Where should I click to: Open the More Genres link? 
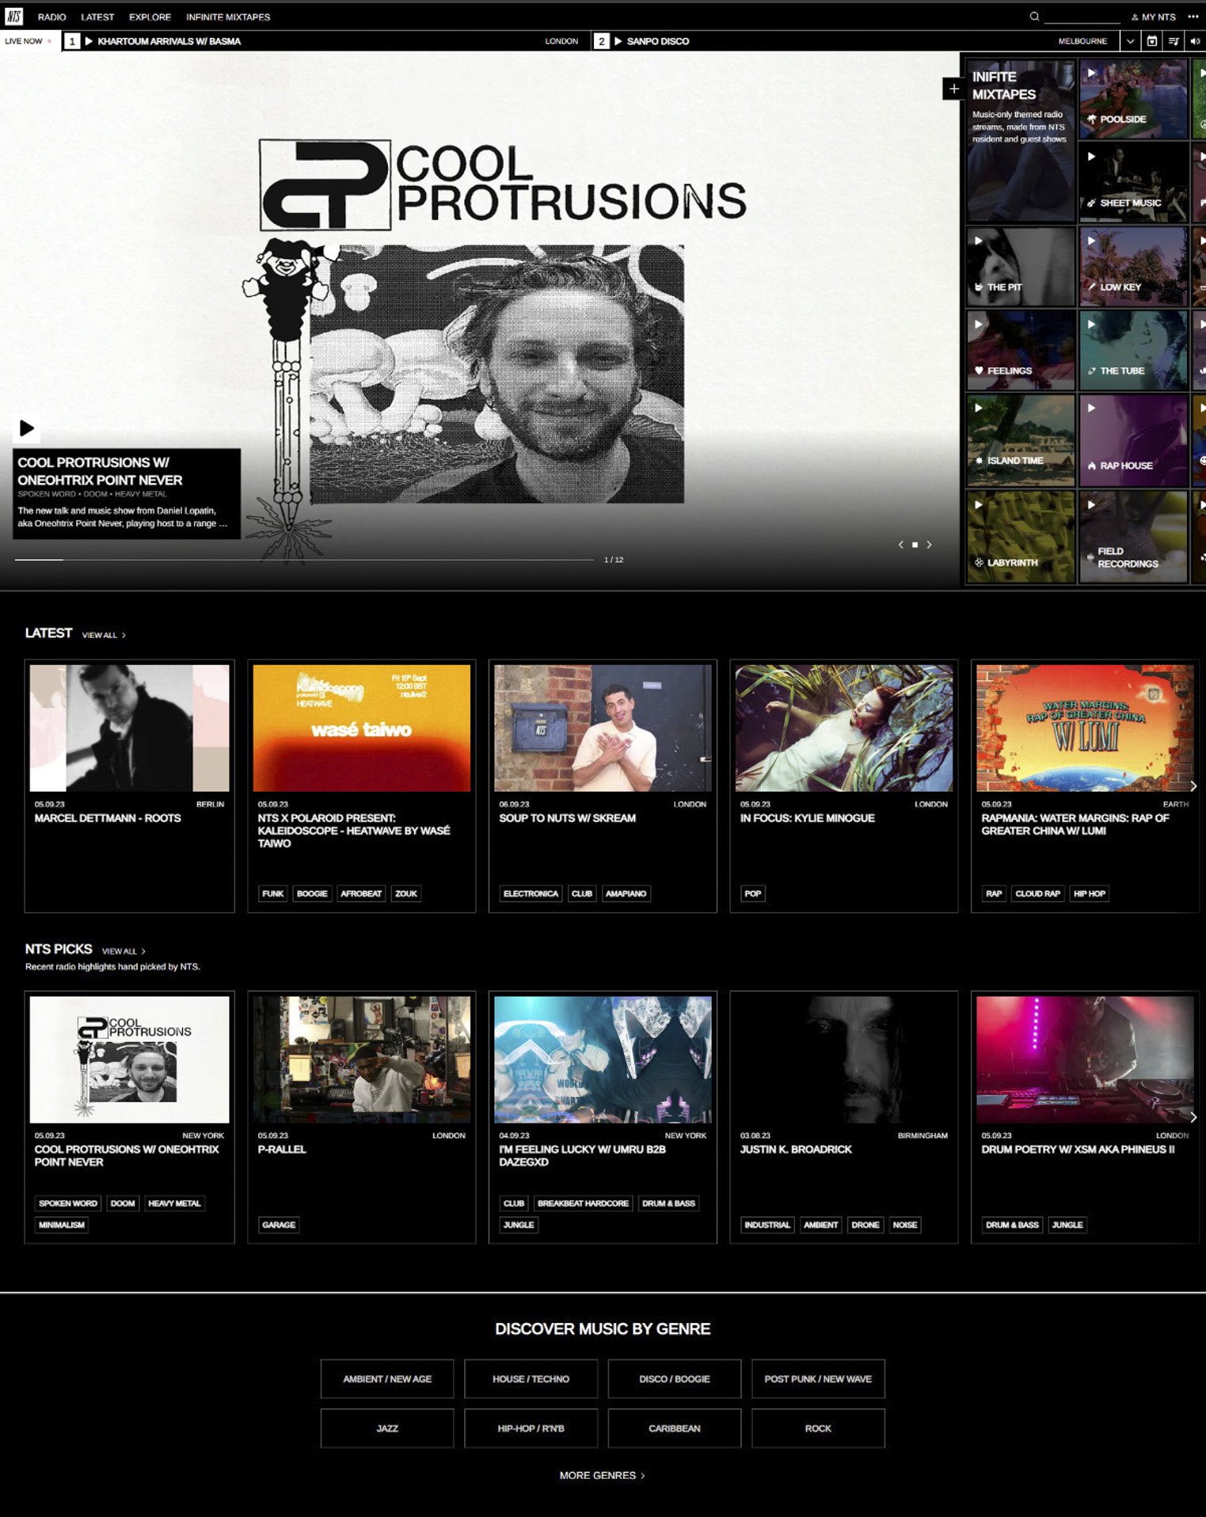click(602, 1475)
